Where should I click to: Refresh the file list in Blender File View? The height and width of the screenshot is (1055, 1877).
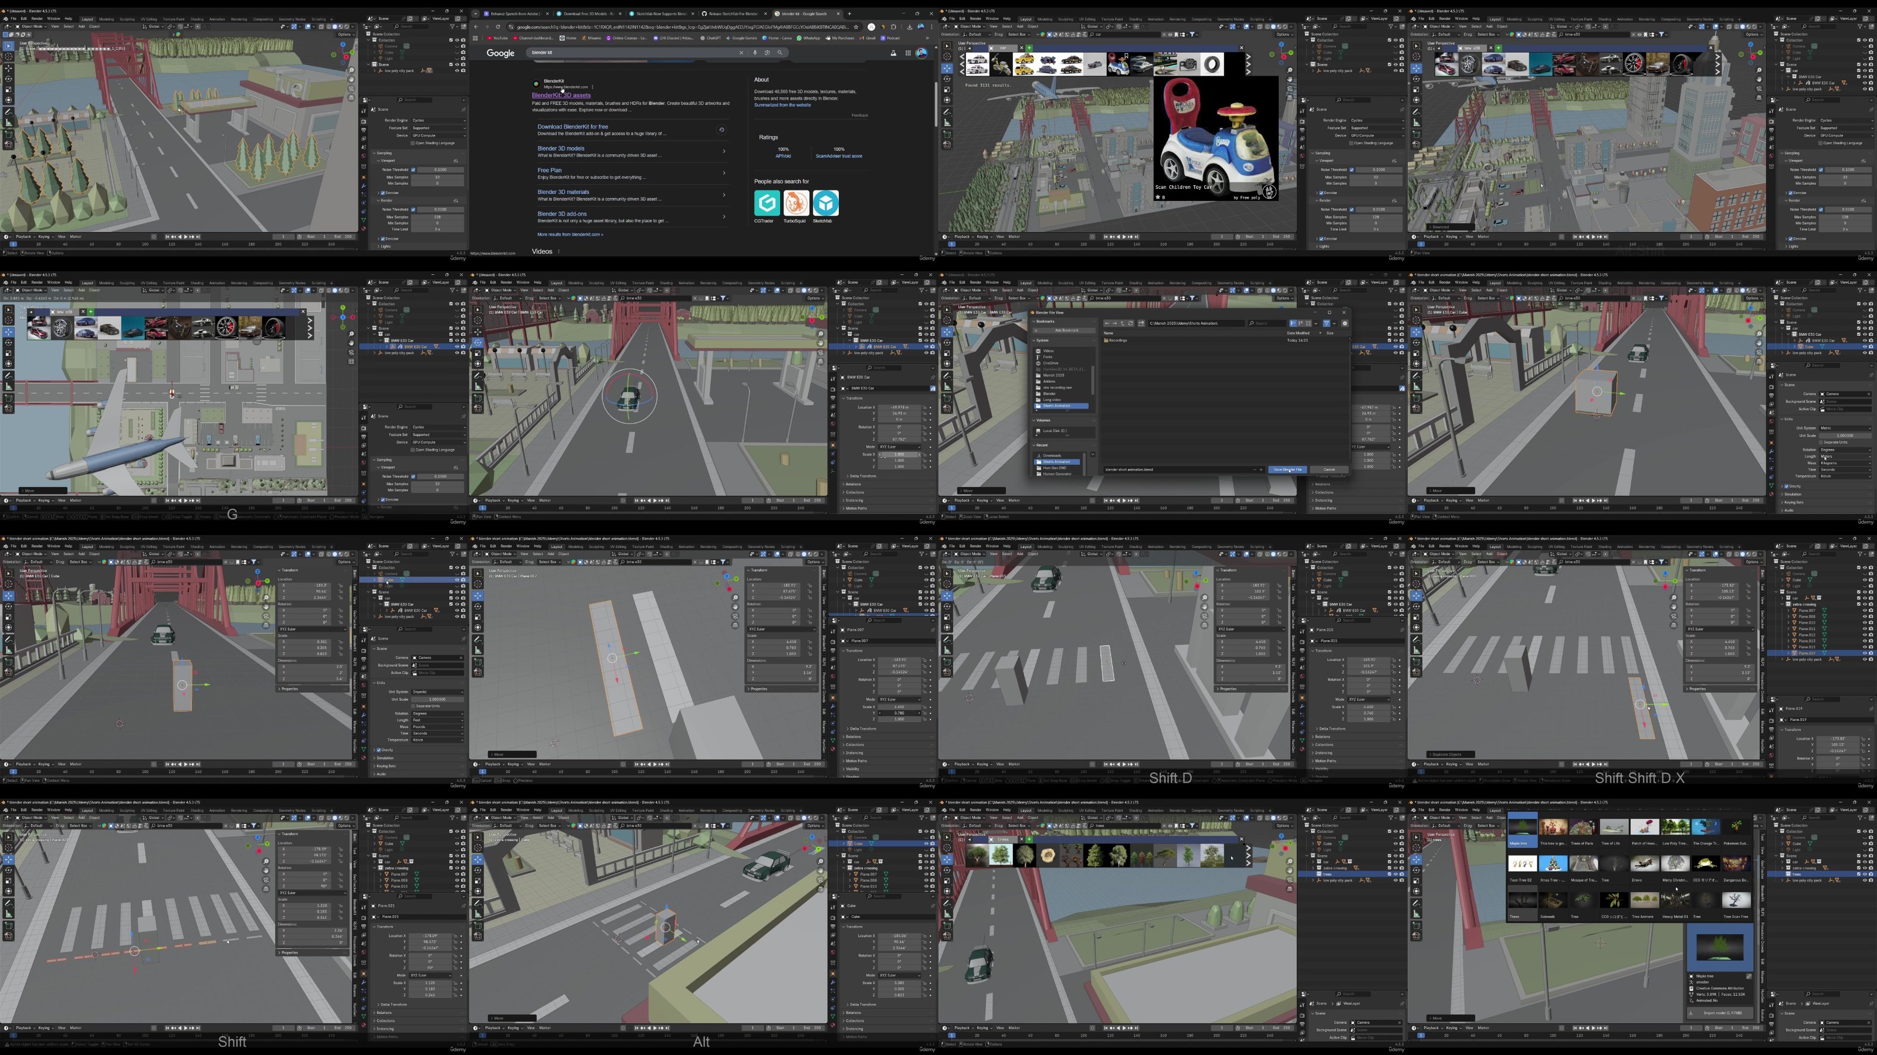(x=1131, y=324)
